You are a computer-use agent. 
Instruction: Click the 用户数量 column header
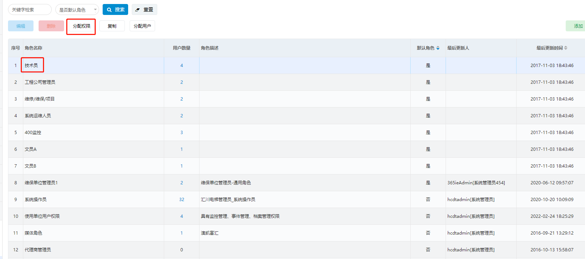point(182,48)
